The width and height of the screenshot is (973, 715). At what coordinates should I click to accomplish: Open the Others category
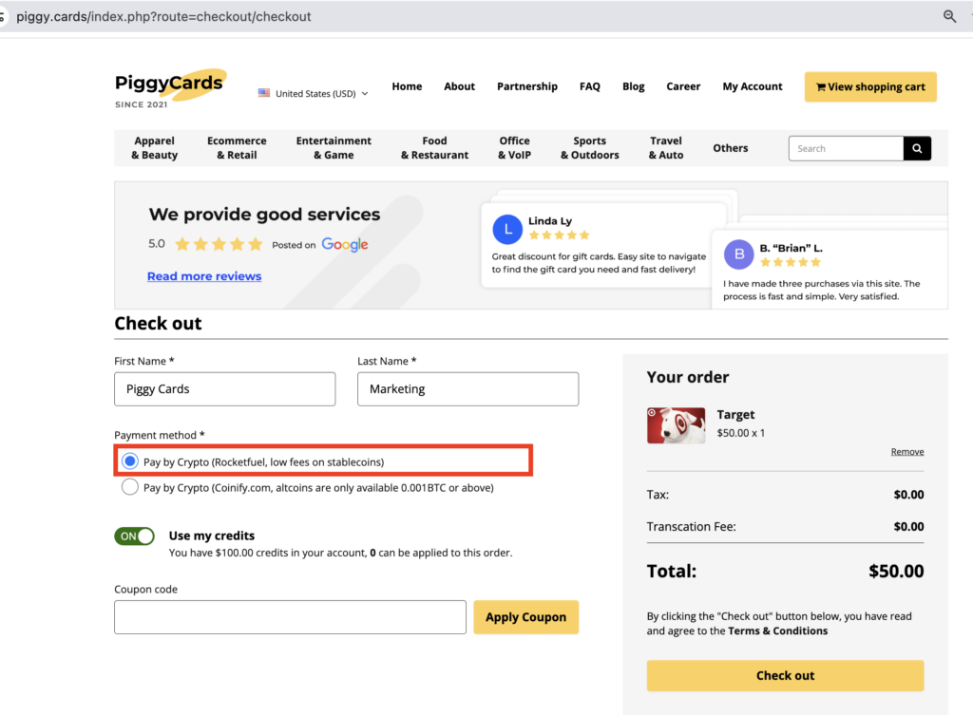pos(731,148)
